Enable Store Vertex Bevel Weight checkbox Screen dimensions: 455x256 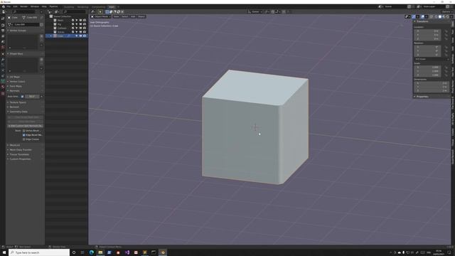pyautogui.click(x=23, y=131)
